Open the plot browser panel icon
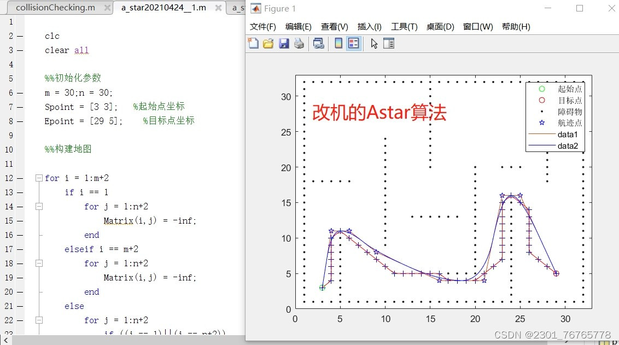The image size is (619, 345). 389,43
